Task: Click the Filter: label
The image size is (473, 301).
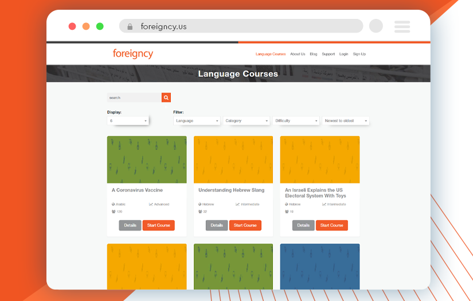Action: click(x=178, y=112)
